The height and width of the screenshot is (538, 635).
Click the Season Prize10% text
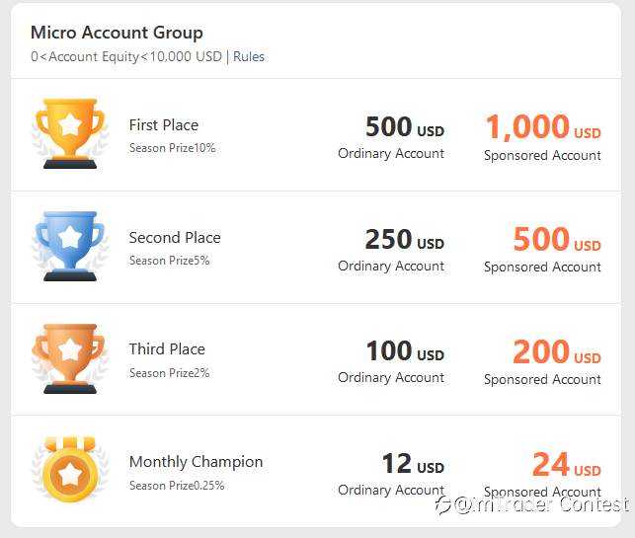172,148
